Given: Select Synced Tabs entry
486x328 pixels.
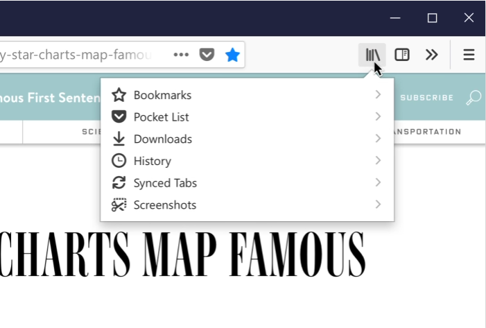Looking at the screenshot, I should [x=165, y=183].
